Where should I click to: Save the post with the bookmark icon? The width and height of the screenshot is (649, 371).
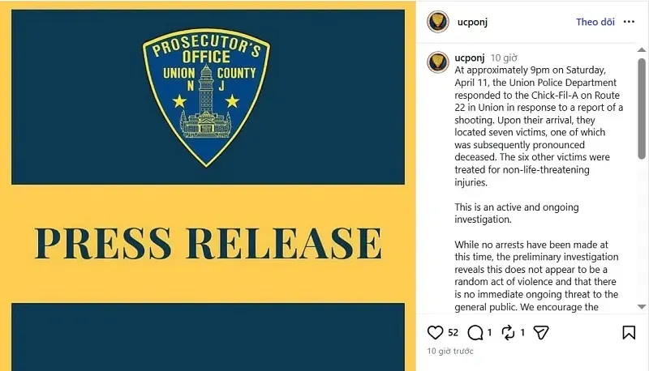pyautogui.click(x=629, y=332)
